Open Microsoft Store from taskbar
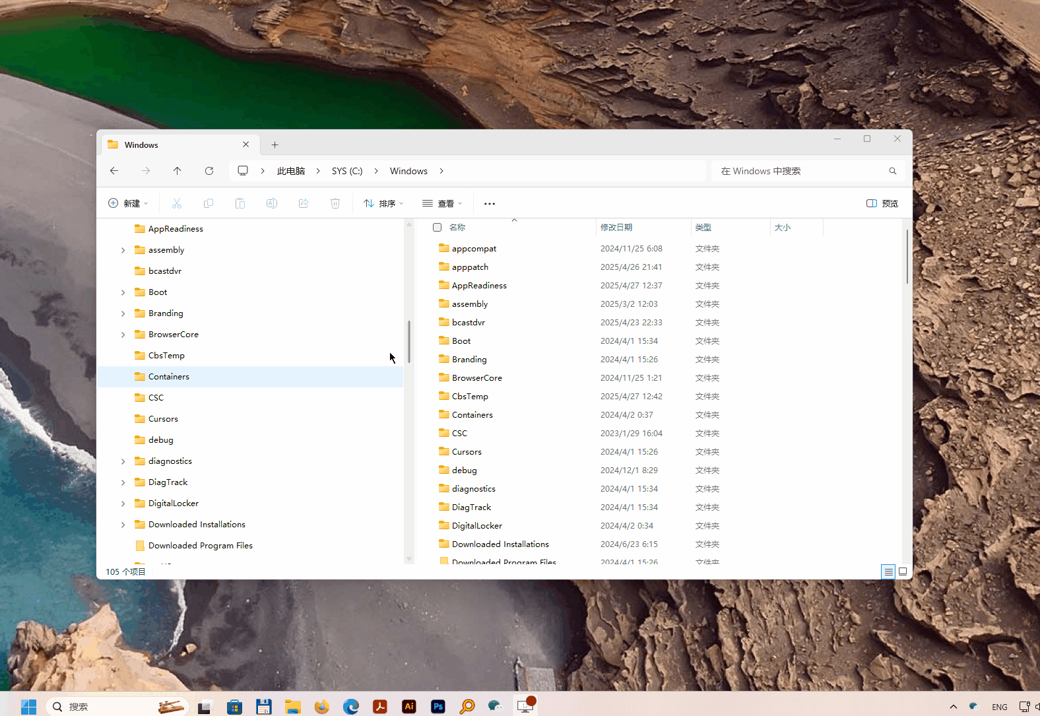Screen dimensions: 1040x716 (x=234, y=707)
